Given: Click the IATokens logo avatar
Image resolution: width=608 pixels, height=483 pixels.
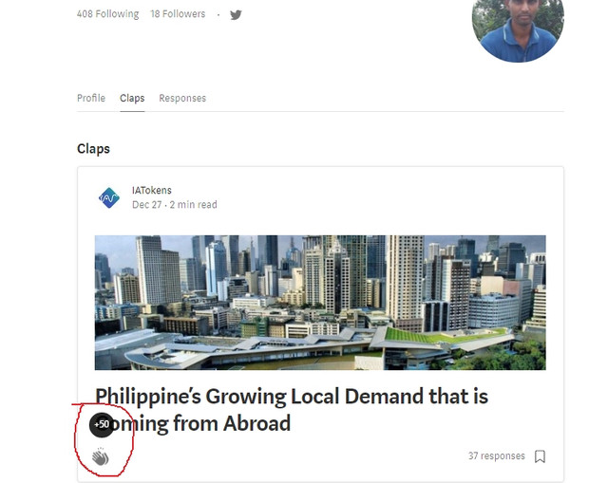Looking at the screenshot, I should [x=109, y=197].
